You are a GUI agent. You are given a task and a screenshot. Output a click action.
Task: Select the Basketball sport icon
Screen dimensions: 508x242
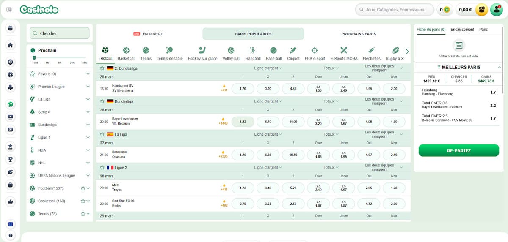click(x=126, y=50)
